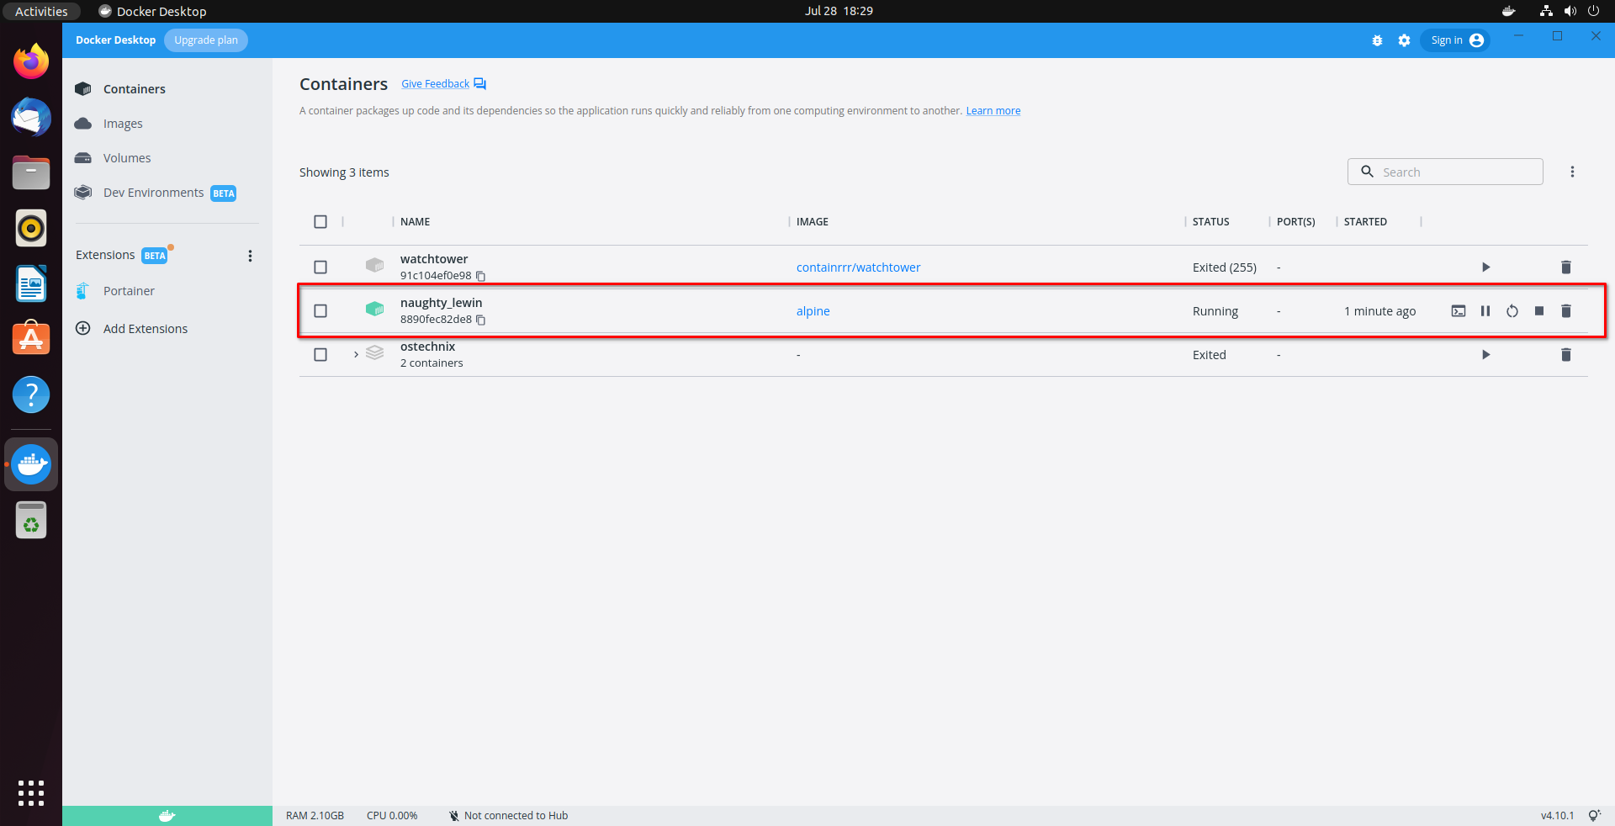Click the Upgrade plan button
Screen dimensions: 1615x826
(205, 40)
